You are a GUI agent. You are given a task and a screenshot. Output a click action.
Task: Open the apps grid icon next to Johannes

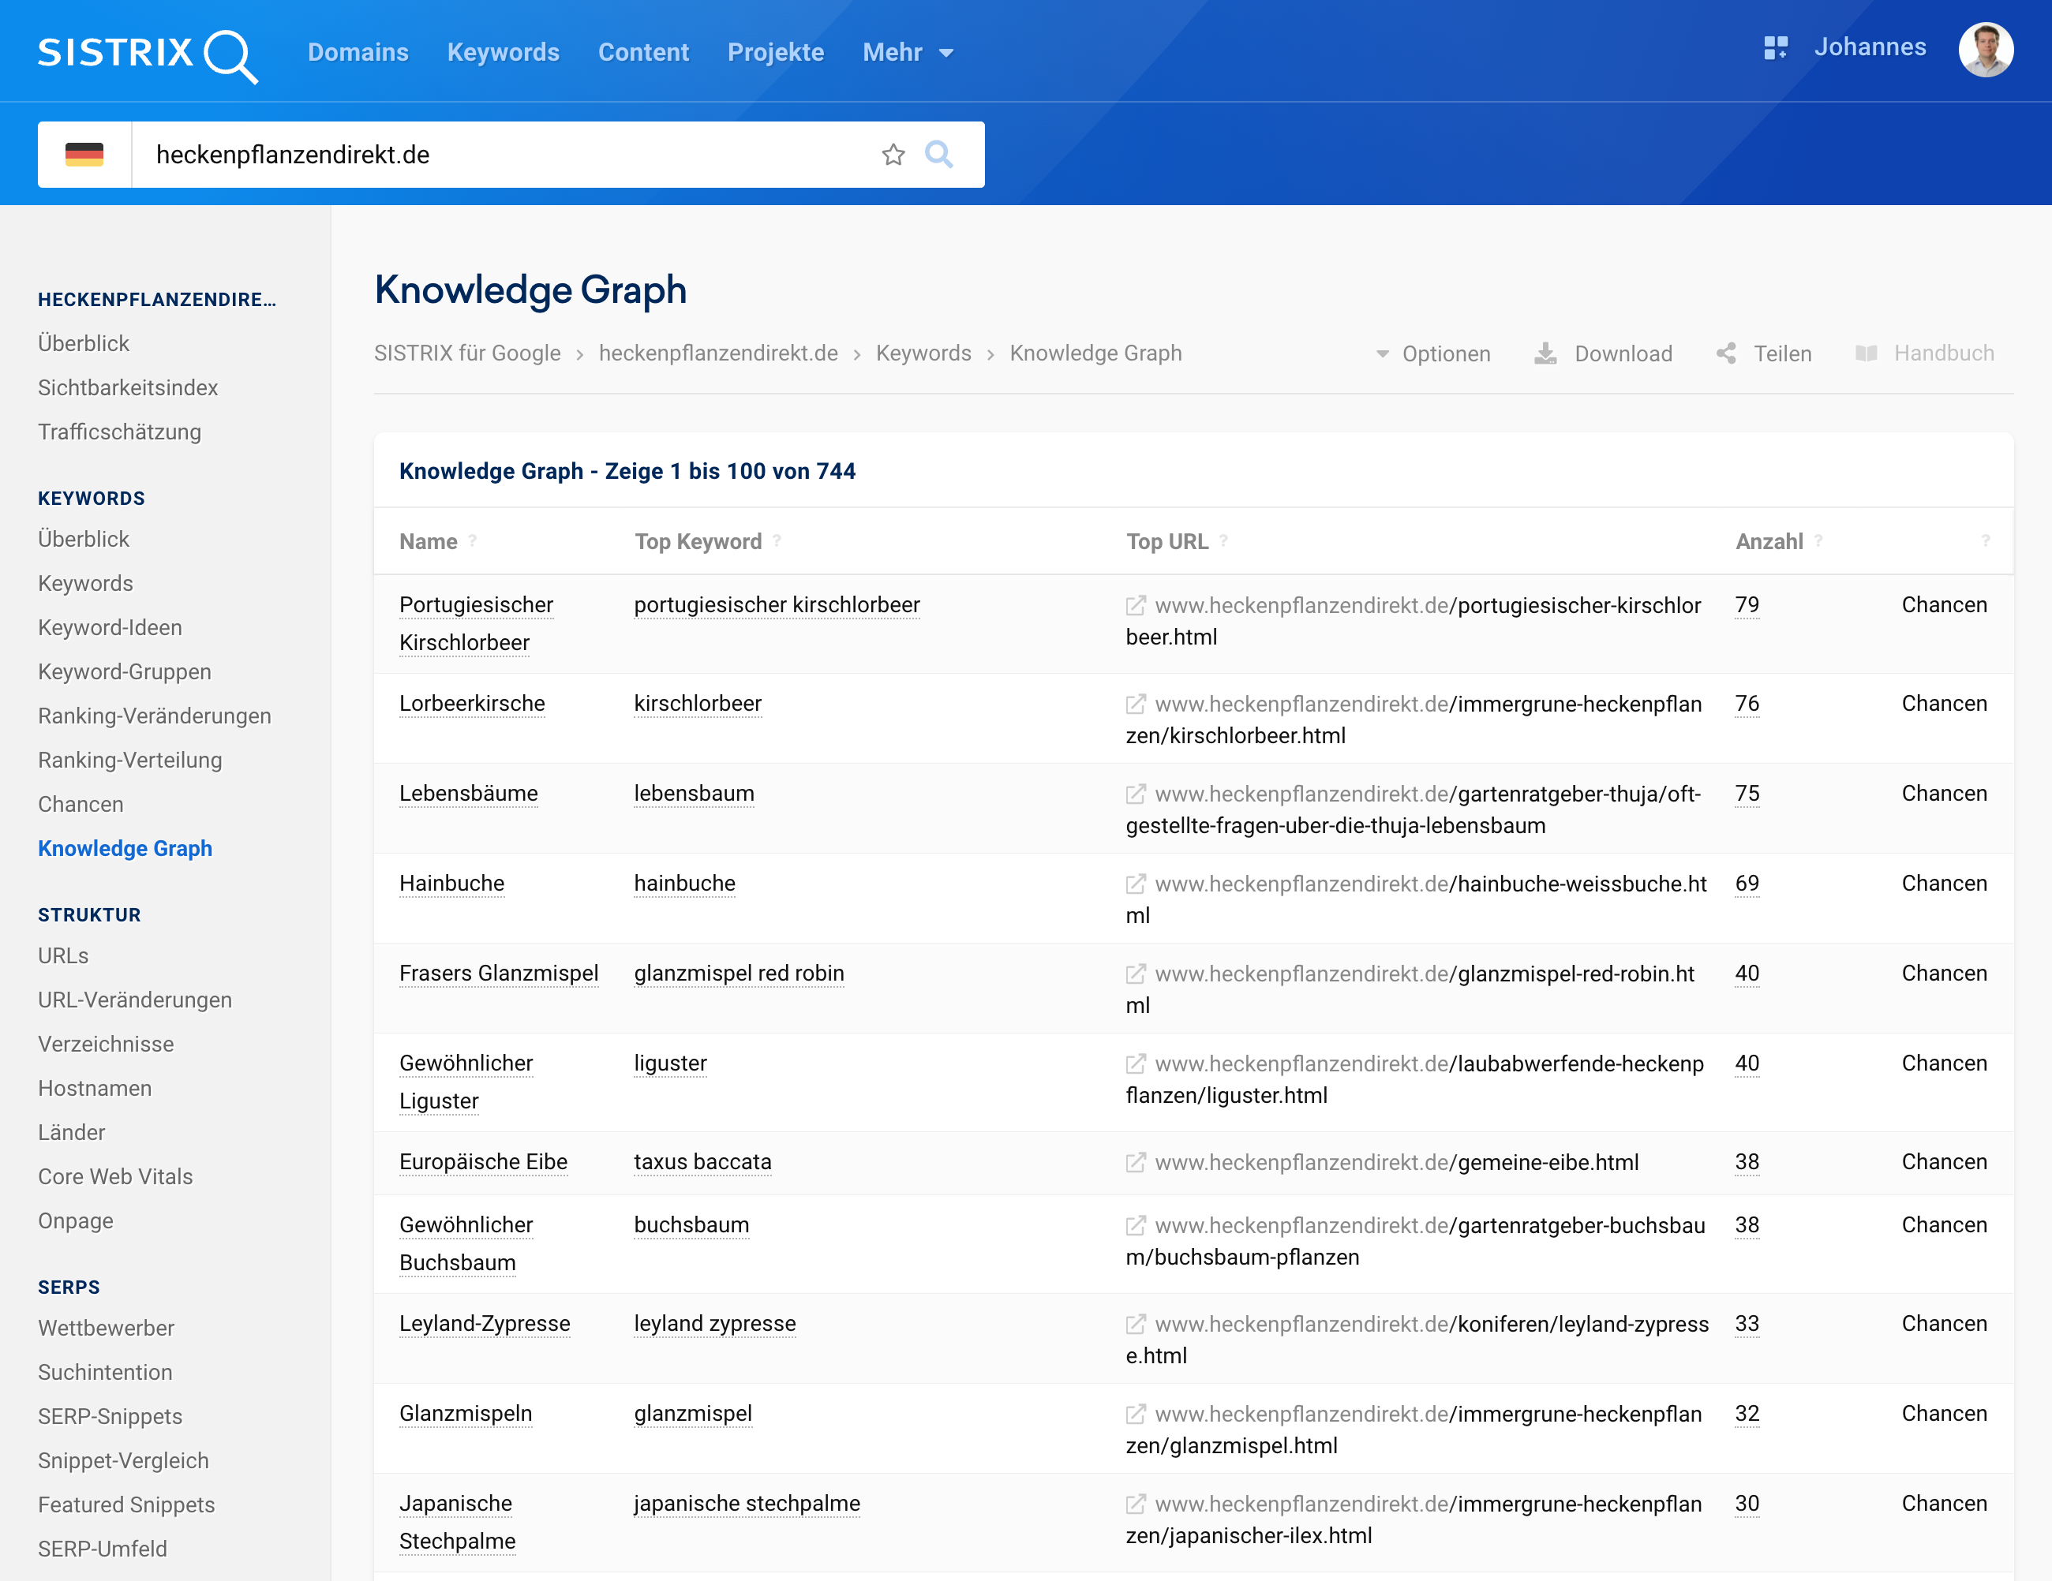(x=1775, y=48)
